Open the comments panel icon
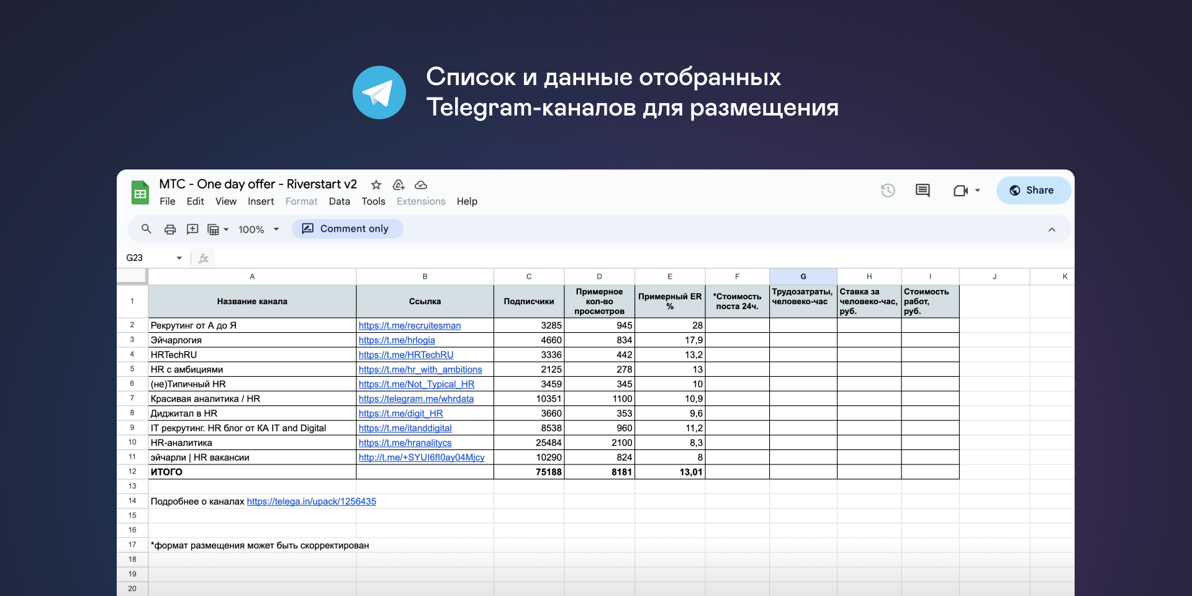This screenshot has width=1192, height=596. tap(923, 191)
